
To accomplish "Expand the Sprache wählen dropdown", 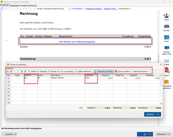I will point(123,72).
